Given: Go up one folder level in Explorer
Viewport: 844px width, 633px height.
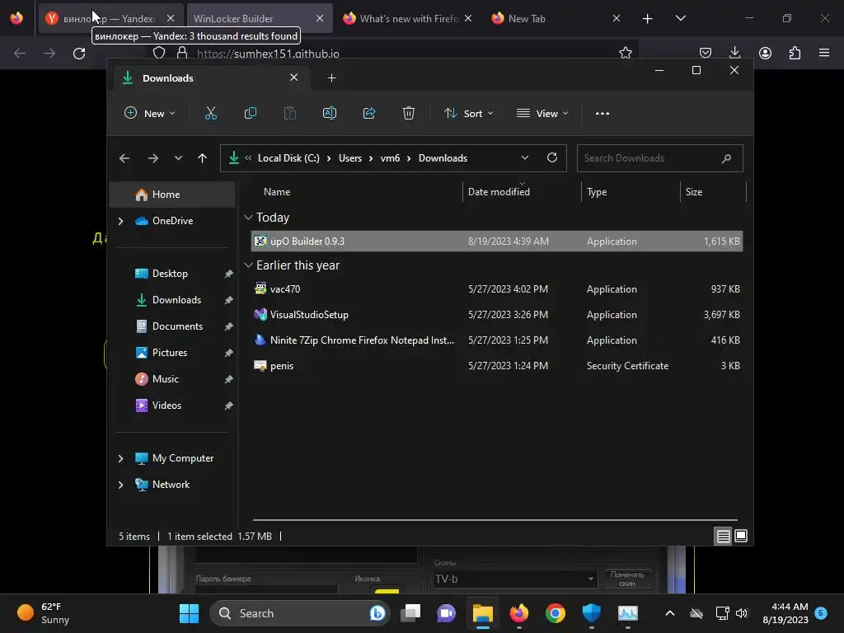Looking at the screenshot, I should (203, 158).
